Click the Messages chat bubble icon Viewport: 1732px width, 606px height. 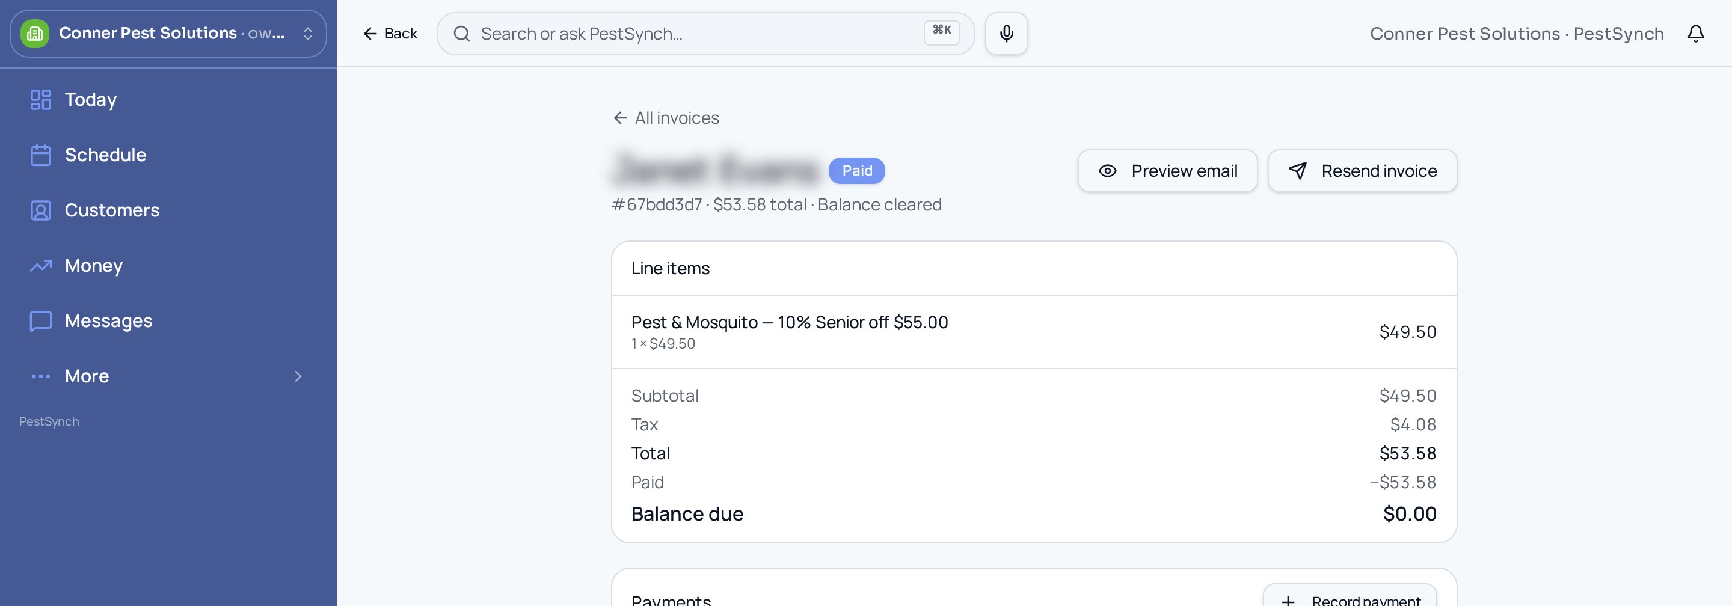click(41, 320)
